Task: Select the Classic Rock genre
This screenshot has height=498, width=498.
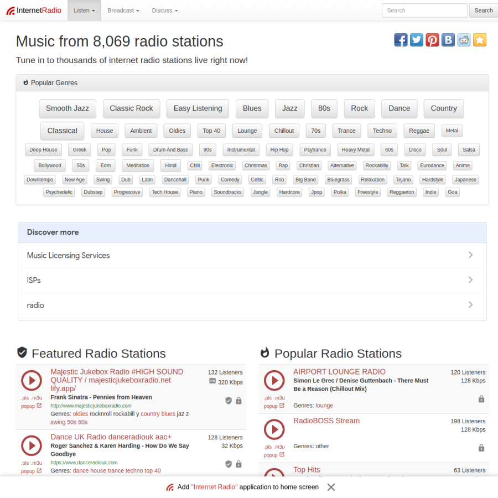Action: pos(131,108)
